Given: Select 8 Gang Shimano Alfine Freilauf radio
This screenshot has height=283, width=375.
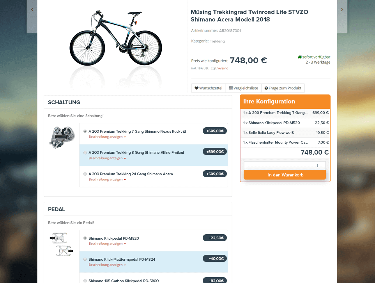Looking at the screenshot, I should coord(85,153).
